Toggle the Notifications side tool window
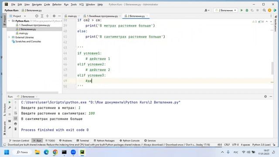Image resolution: width=279 pixels, height=157 pixels. [x=276, y=24]
